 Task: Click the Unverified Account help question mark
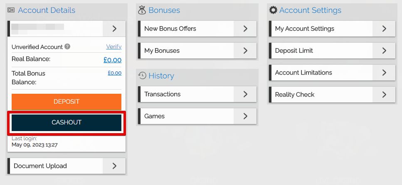[x=67, y=46]
